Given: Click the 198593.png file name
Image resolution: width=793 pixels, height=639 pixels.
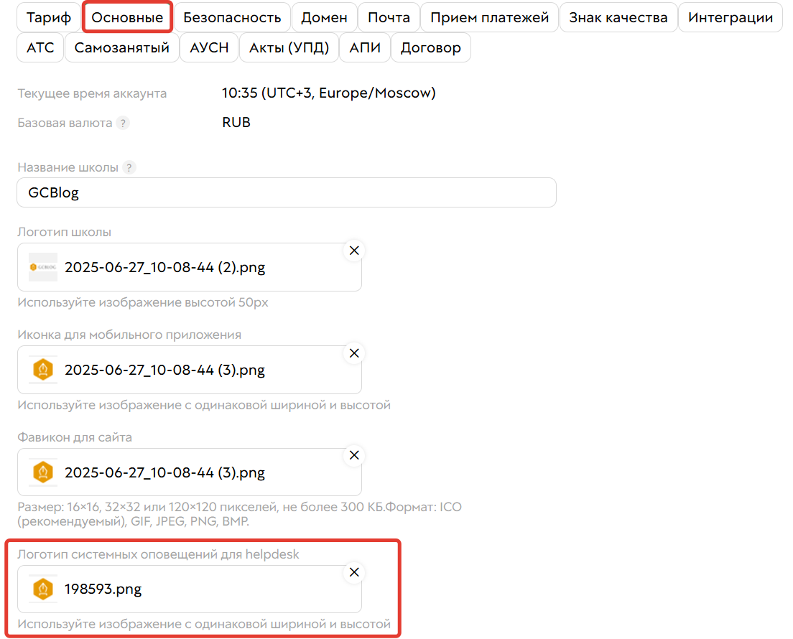Looking at the screenshot, I should click(x=103, y=589).
